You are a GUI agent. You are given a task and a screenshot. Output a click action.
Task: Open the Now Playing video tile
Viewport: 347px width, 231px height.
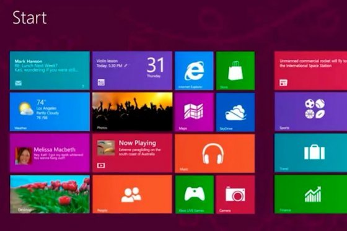[132, 153]
